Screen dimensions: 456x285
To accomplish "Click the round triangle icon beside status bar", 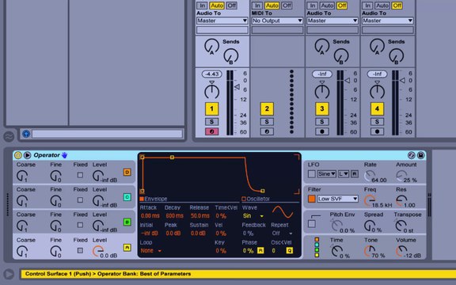I will click(9, 274).
